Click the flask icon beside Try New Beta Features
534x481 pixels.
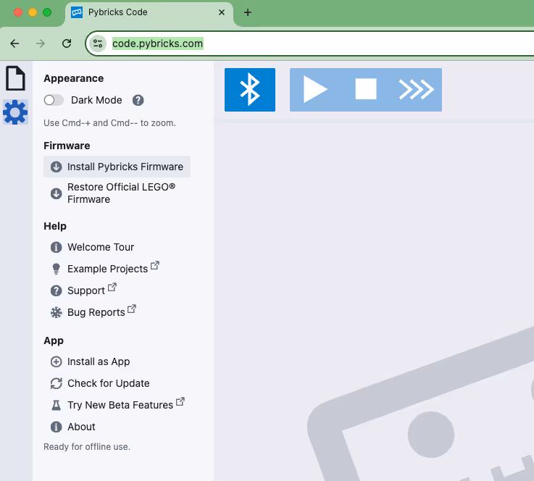pyautogui.click(x=57, y=405)
